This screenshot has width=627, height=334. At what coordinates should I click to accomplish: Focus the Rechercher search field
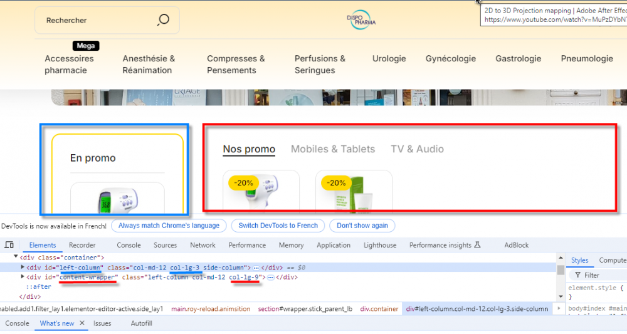coord(107,20)
